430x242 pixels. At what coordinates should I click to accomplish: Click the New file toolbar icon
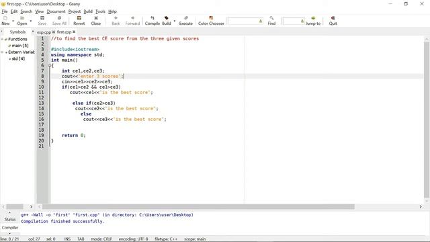coord(5,21)
